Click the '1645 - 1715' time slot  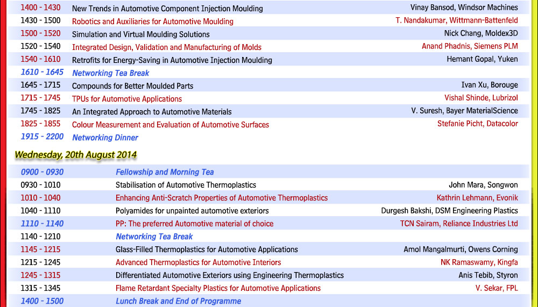point(40,85)
